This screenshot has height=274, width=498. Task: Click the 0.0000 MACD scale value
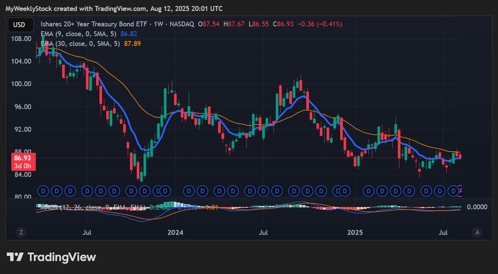(x=477, y=207)
